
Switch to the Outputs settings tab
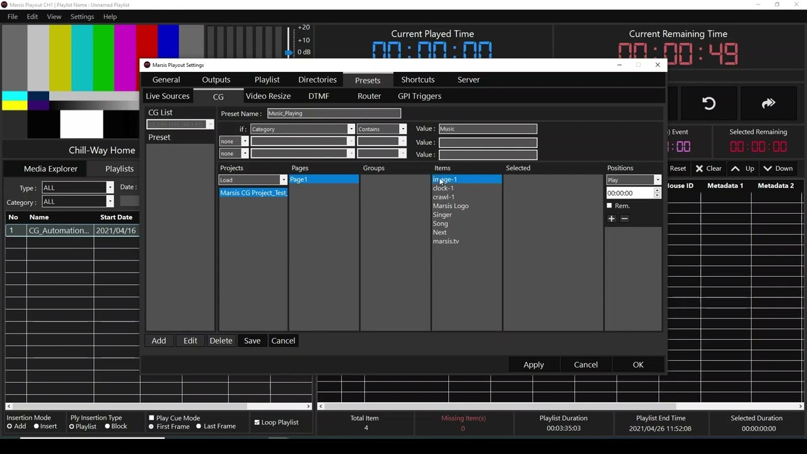click(216, 79)
